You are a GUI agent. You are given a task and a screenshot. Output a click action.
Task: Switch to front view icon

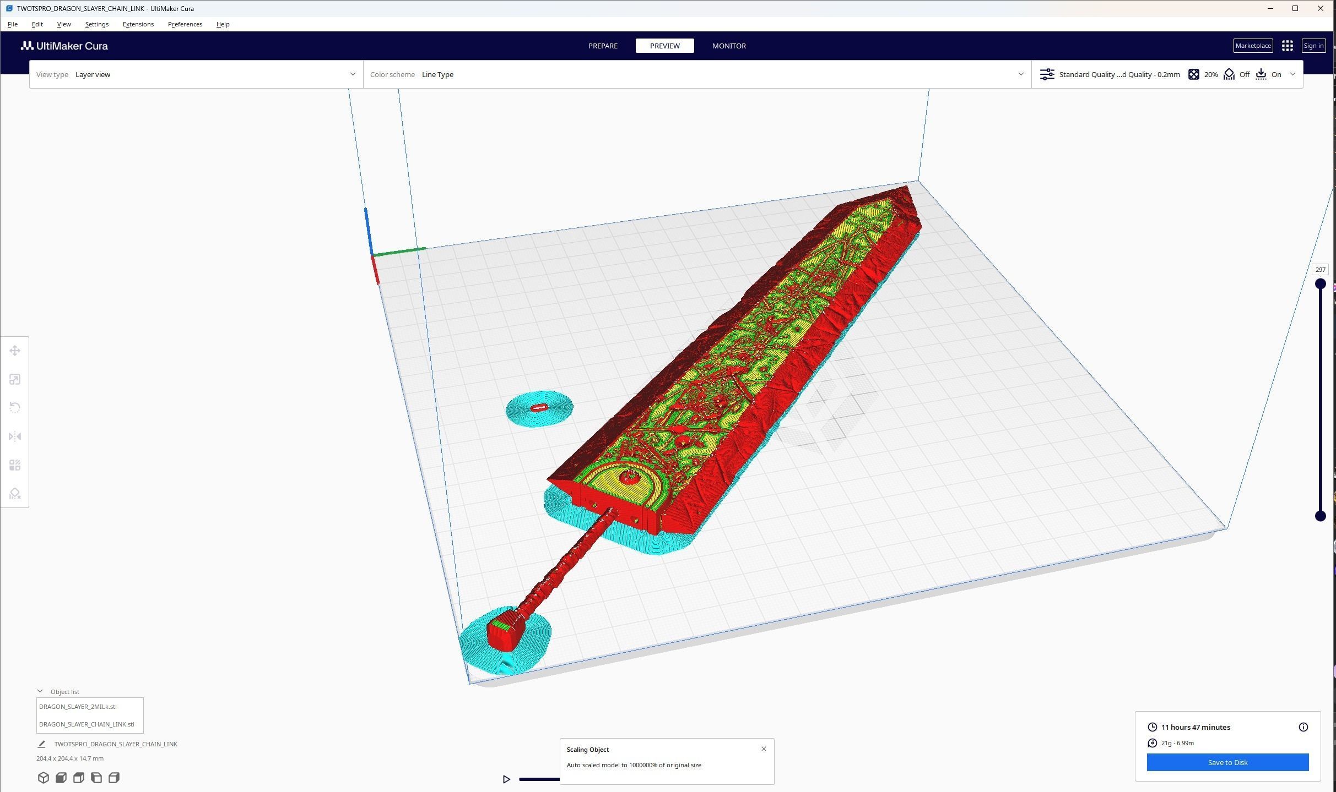pyautogui.click(x=61, y=778)
